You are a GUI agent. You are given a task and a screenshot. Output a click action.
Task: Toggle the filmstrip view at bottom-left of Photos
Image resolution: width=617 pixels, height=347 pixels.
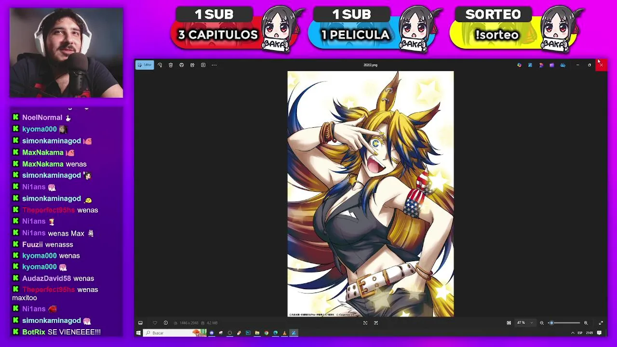coord(140,323)
